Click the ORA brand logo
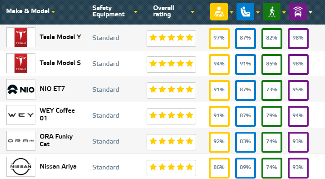 [21, 141]
